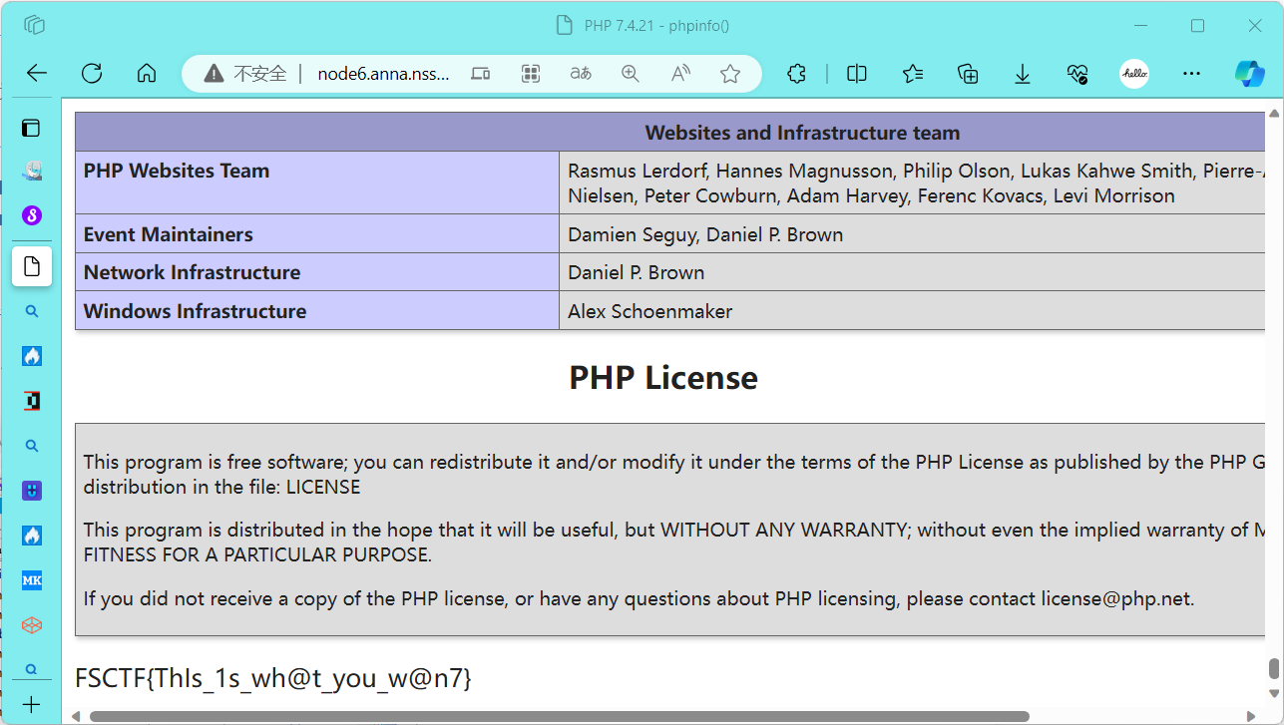Open Settings and more menu

pos(1191,73)
